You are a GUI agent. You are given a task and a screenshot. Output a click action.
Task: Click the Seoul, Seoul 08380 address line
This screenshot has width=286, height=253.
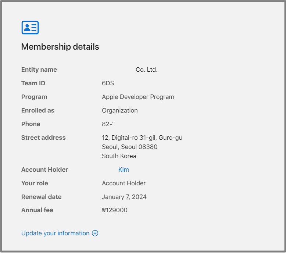(x=129, y=147)
